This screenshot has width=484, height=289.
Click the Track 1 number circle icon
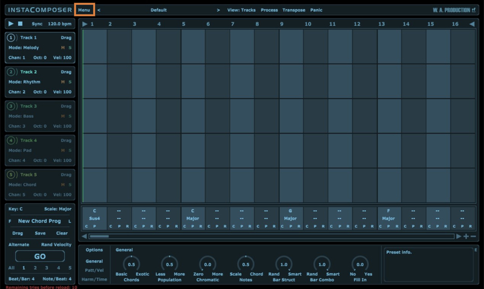tap(11, 37)
